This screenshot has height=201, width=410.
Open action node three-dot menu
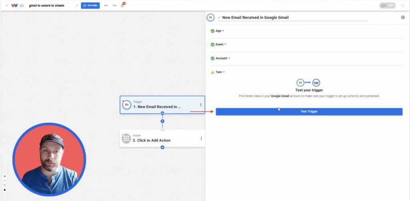click(201, 138)
